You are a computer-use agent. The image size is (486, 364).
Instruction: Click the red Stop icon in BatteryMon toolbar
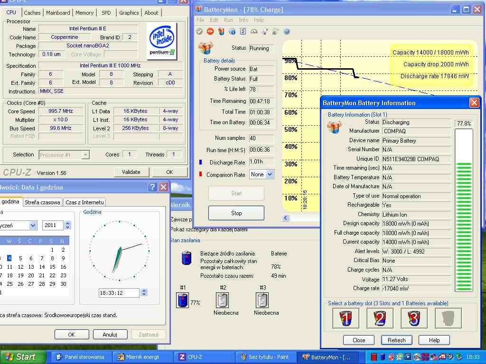coord(210,32)
